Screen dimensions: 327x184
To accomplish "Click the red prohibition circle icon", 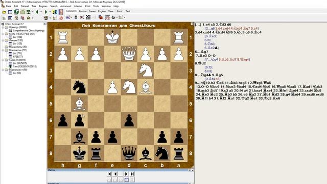I will tap(61, 18).
